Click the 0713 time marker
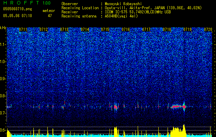 64,29
